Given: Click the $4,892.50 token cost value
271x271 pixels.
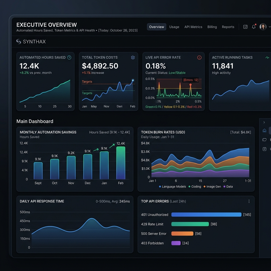Looking at the screenshot, I should [x=100, y=66].
